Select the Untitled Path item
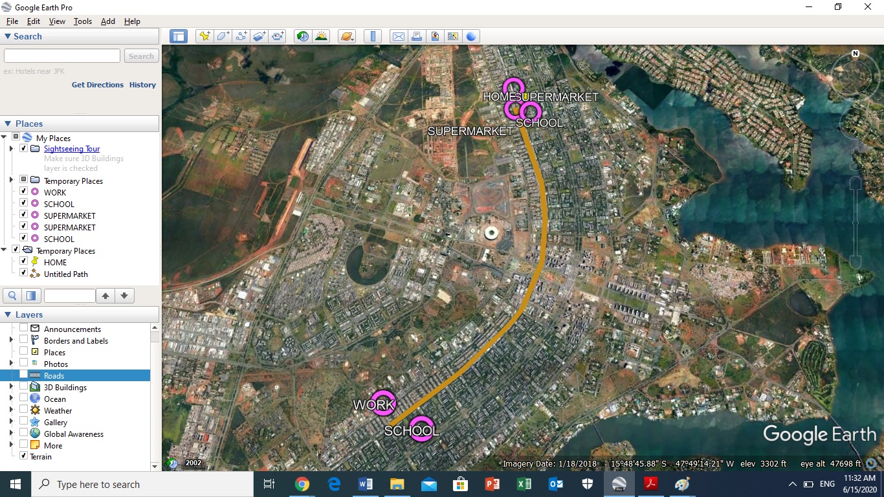884x497 pixels. point(66,274)
